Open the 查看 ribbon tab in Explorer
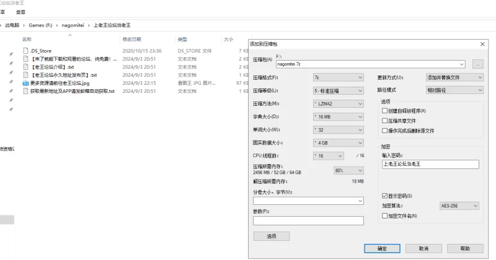 [x=20, y=11]
